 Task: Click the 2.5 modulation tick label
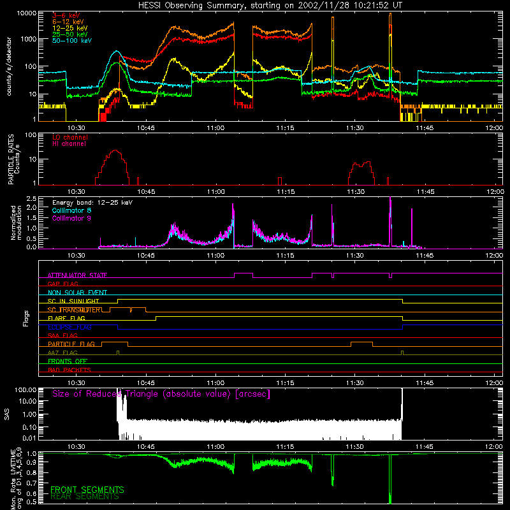pos(31,199)
